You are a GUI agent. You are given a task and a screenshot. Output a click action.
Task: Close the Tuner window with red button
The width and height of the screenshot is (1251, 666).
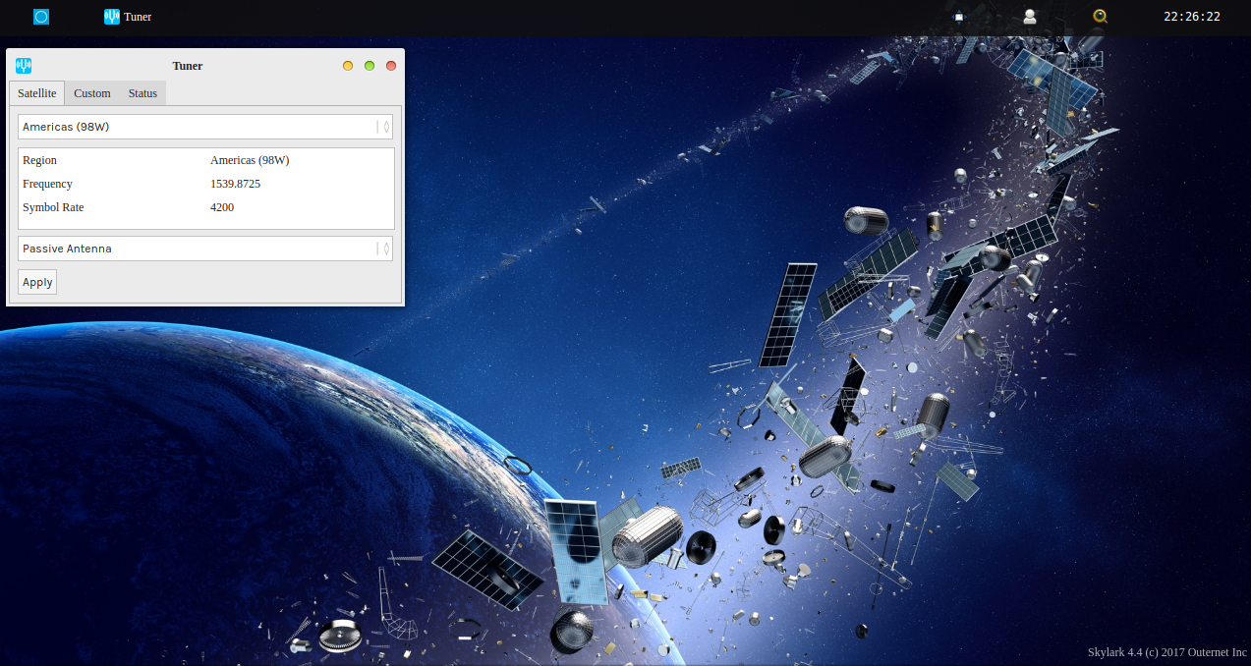pos(391,66)
